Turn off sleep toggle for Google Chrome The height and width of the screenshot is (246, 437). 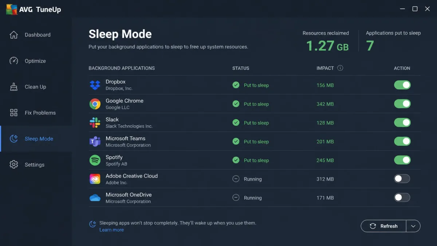[x=402, y=104]
